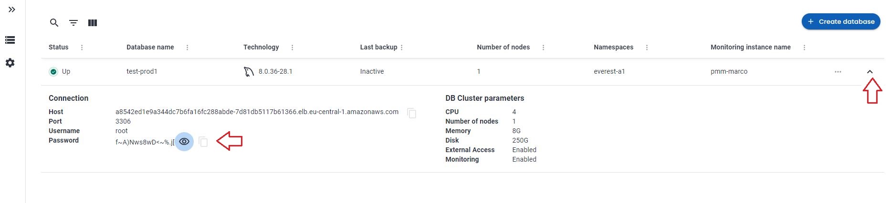This screenshot has height=203, width=890.
Task: Open the table search
Action: [54, 23]
